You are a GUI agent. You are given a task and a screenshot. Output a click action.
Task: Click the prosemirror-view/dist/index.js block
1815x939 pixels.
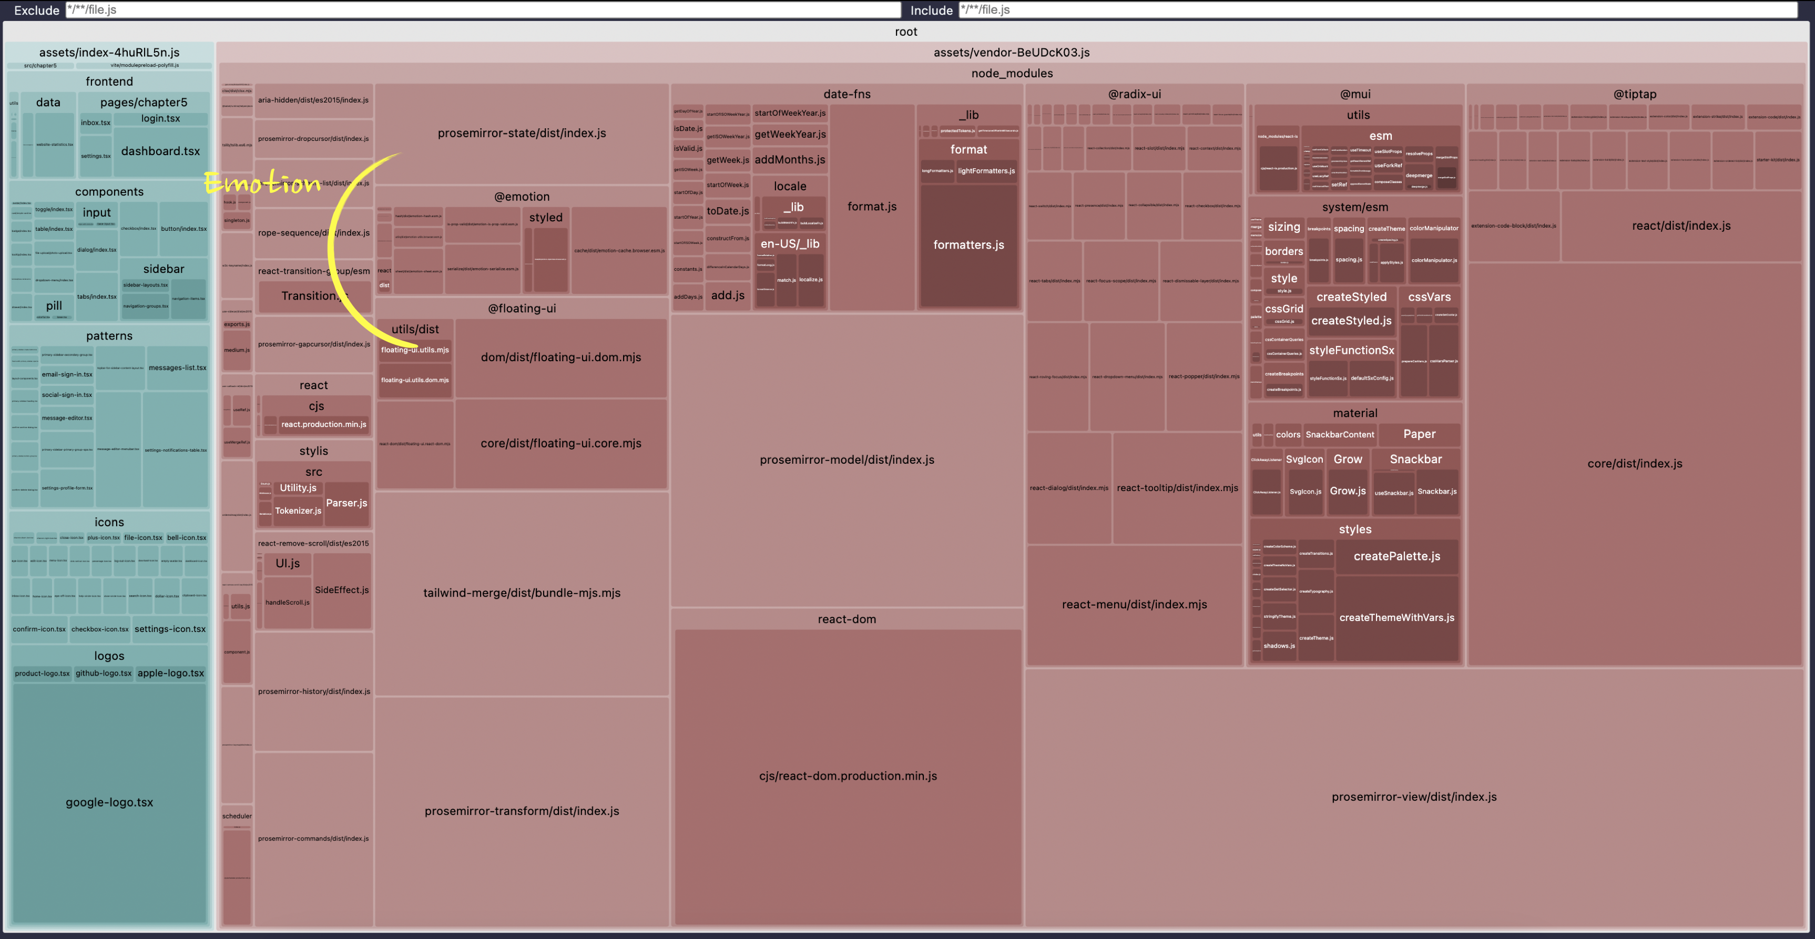[x=1413, y=797]
